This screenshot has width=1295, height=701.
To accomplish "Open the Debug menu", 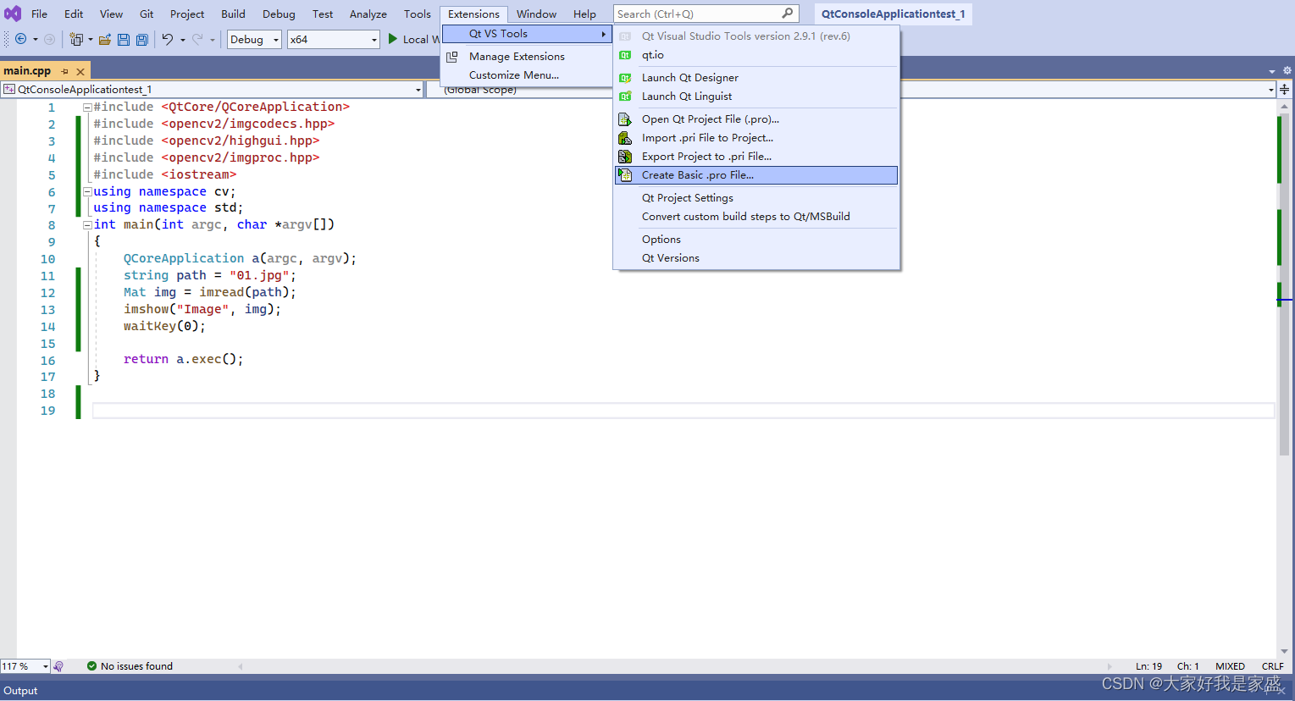I will tap(279, 14).
